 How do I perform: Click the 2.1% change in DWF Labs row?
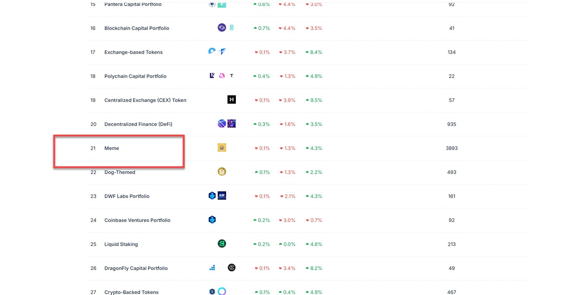click(288, 196)
